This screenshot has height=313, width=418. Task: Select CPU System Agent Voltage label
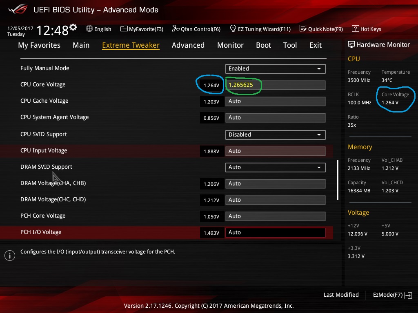click(x=54, y=117)
